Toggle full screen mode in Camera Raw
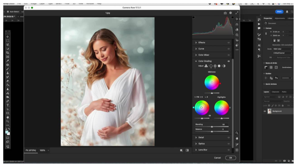Image resolution: width=297 pixels, height=167 pixels. [x=237, y=13]
